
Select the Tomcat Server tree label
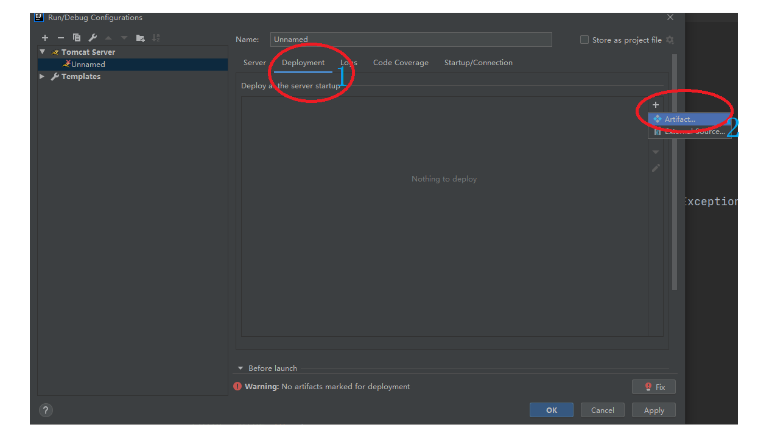[x=88, y=52]
